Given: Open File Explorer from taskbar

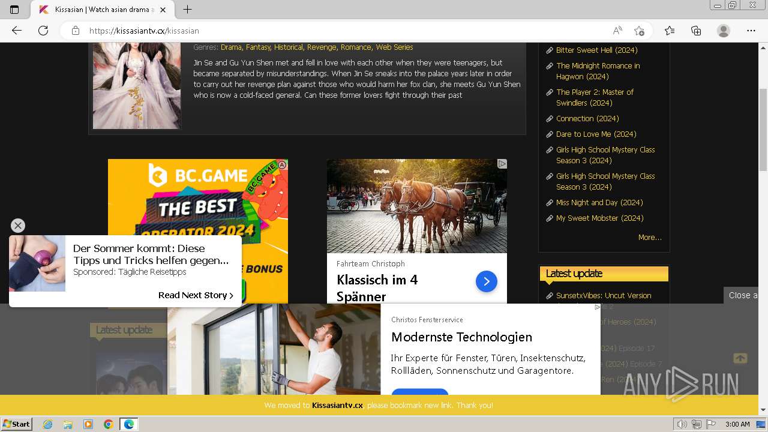Looking at the screenshot, I should [x=68, y=424].
